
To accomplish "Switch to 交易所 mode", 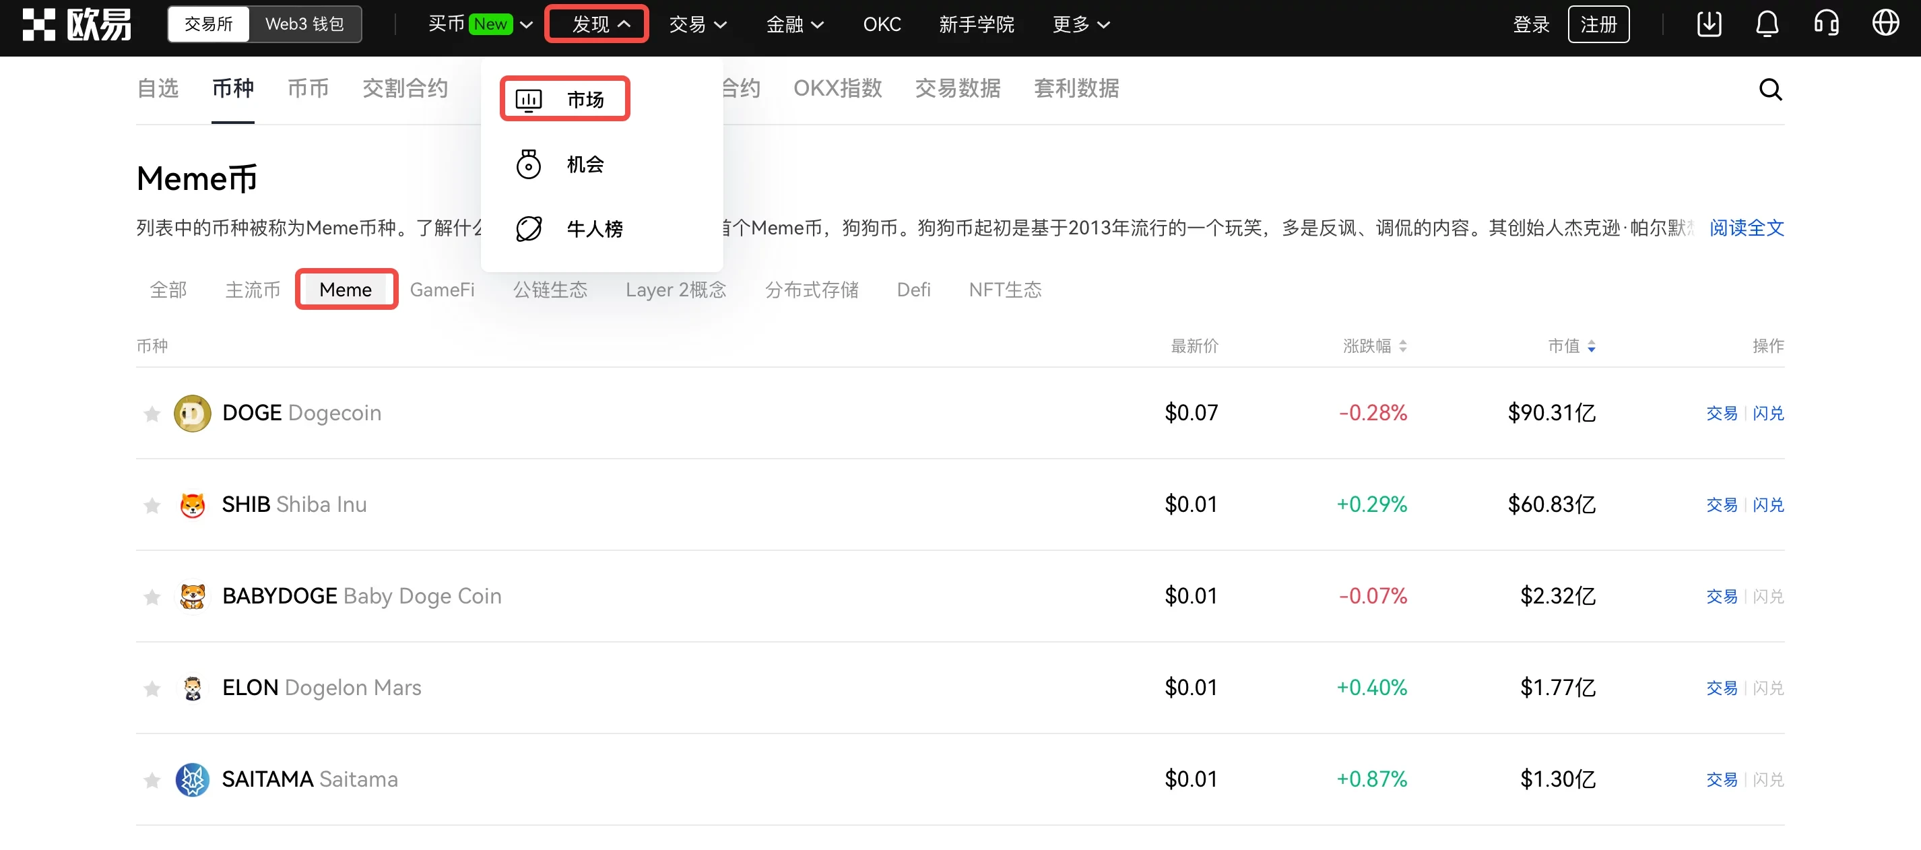I will coord(208,25).
